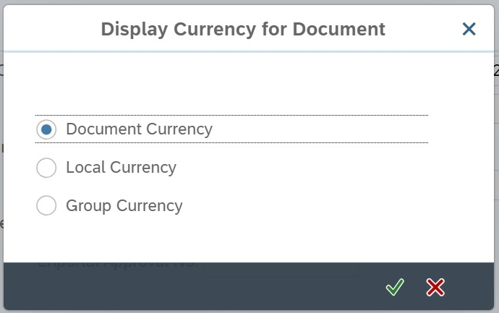Image resolution: width=499 pixels, height=313 pixels.
Task: Click the empty circle beside Local Currency
Action: click(x=46, y=168)
